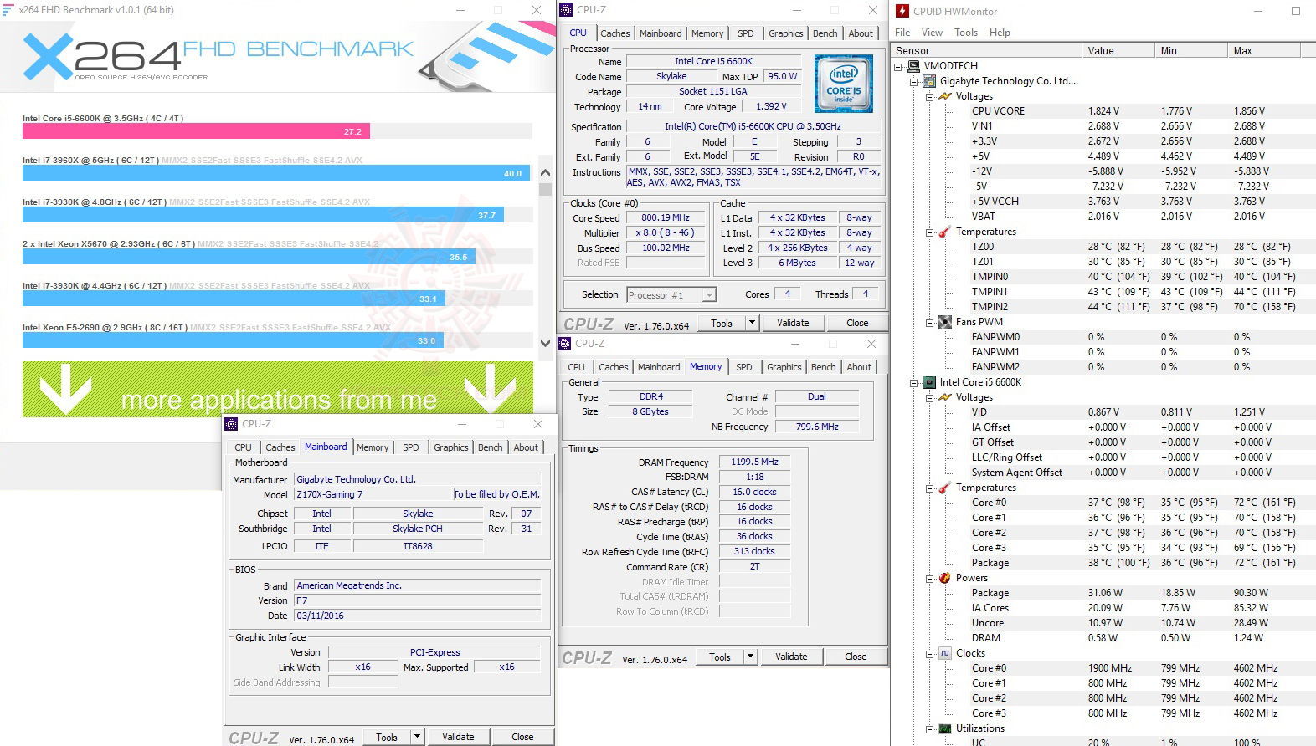Click Tools button in the Mainboard CPU-Z window
Screen dimensions: 1316x746
(x=387, y=737)
